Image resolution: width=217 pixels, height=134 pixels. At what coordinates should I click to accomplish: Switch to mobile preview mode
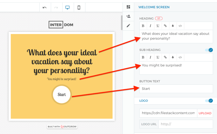(x=79, y=8)
